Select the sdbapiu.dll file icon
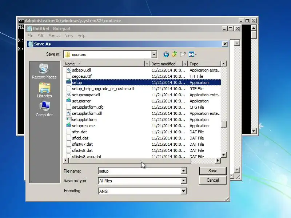The height and width of the screenshot is (218, 291). pos(69,70)
